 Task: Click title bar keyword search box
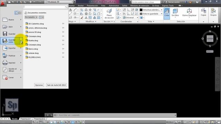[146, 2]
